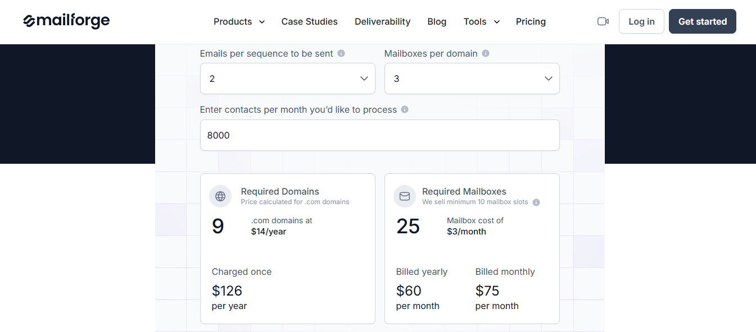This screenshot has height=332, width=756.
Task: Click the $126 charged once amount
Action: pos(227,290)
